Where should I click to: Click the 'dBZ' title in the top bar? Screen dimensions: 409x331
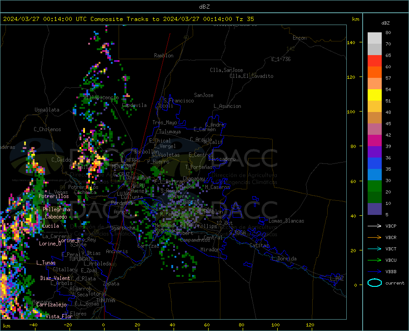pyautogui.click(x=204, y=7)
